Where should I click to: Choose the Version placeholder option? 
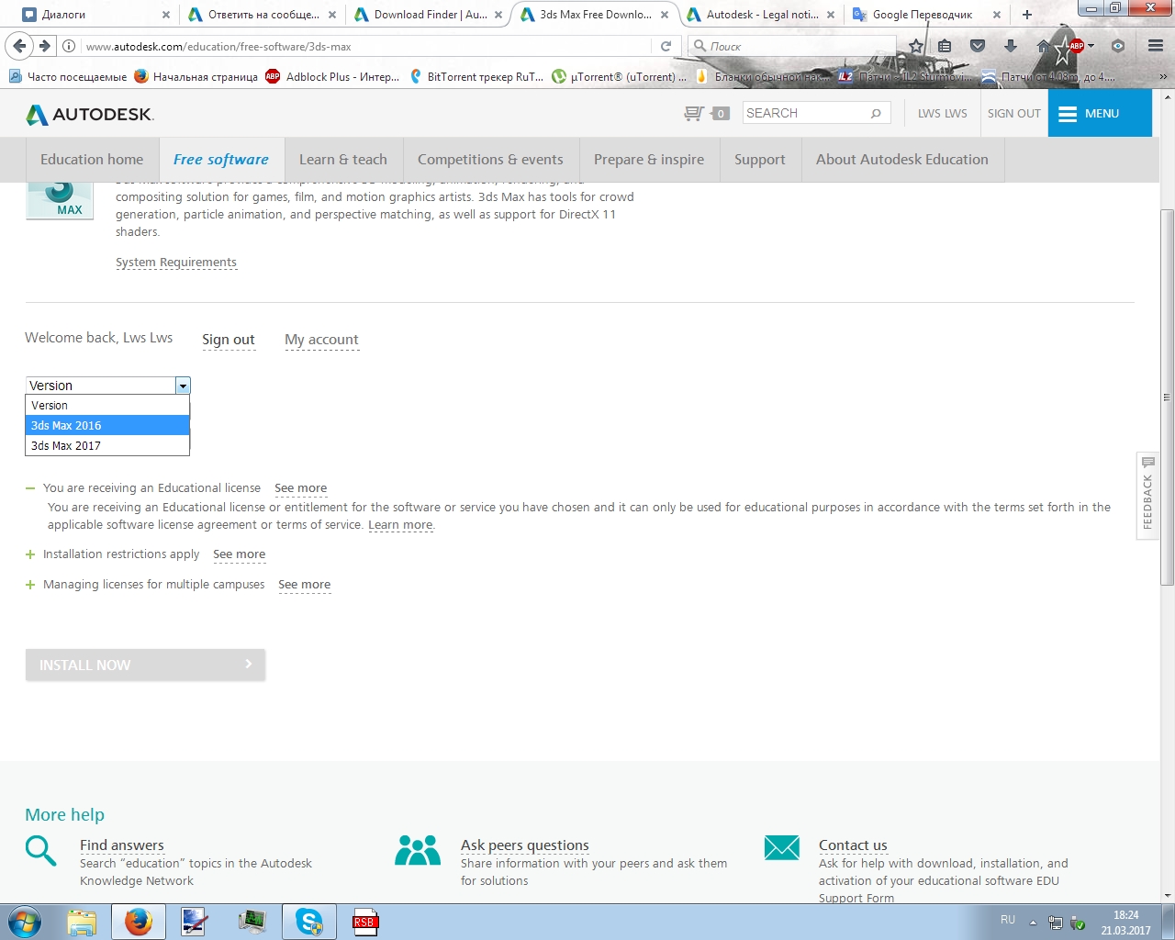(107, 405)
